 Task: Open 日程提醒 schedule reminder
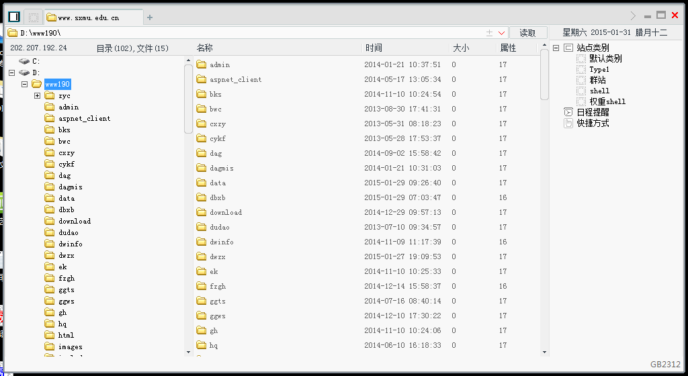[593, 112]
